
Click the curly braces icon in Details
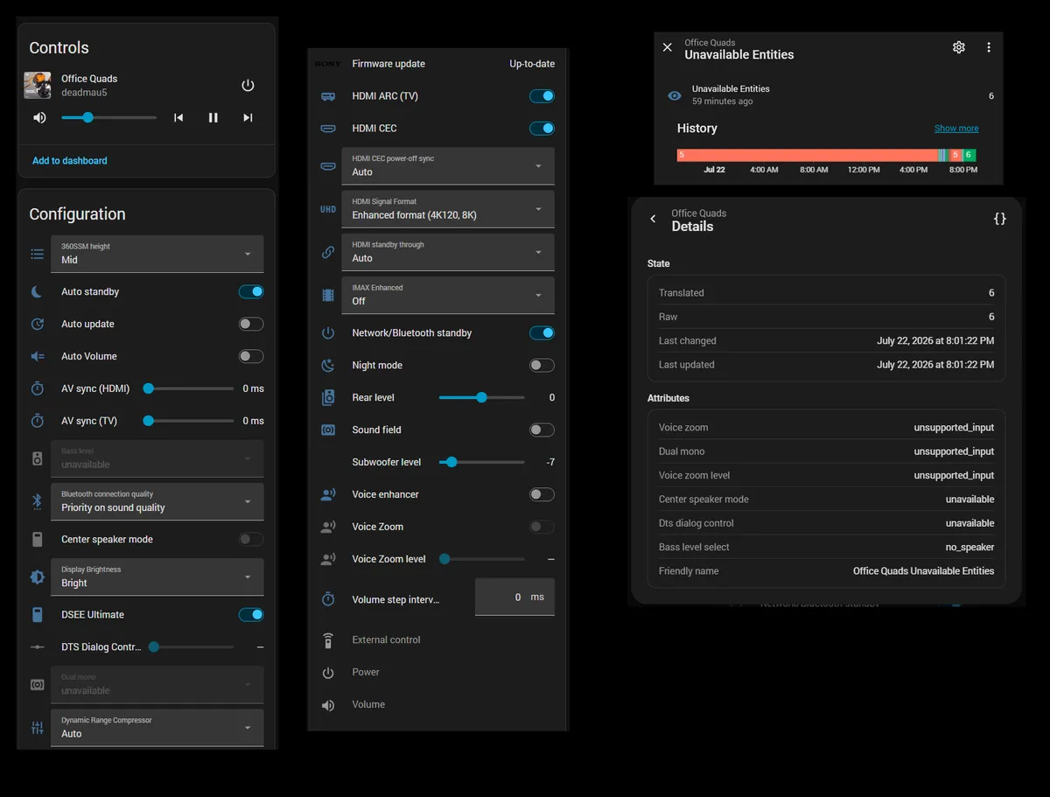click(1000, 219)
